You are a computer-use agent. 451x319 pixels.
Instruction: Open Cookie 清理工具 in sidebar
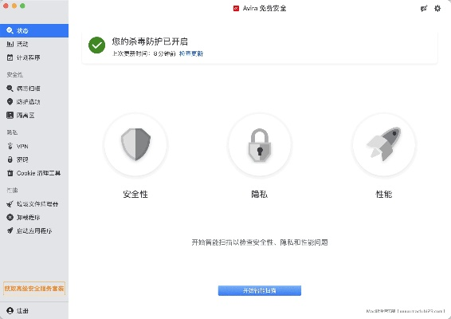[34, 173]
